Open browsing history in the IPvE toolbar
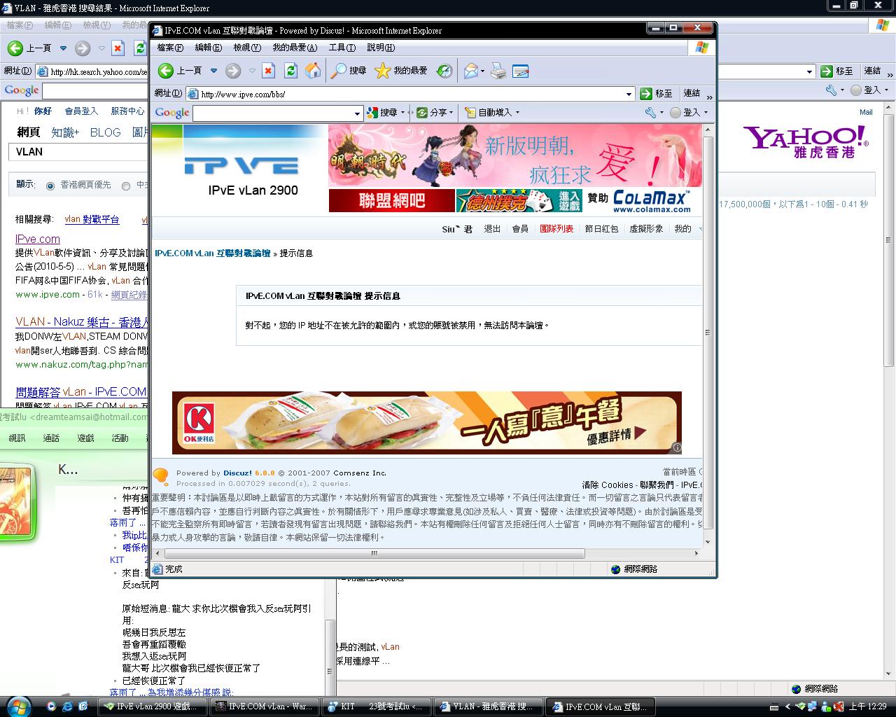 [x=444, y=71]
